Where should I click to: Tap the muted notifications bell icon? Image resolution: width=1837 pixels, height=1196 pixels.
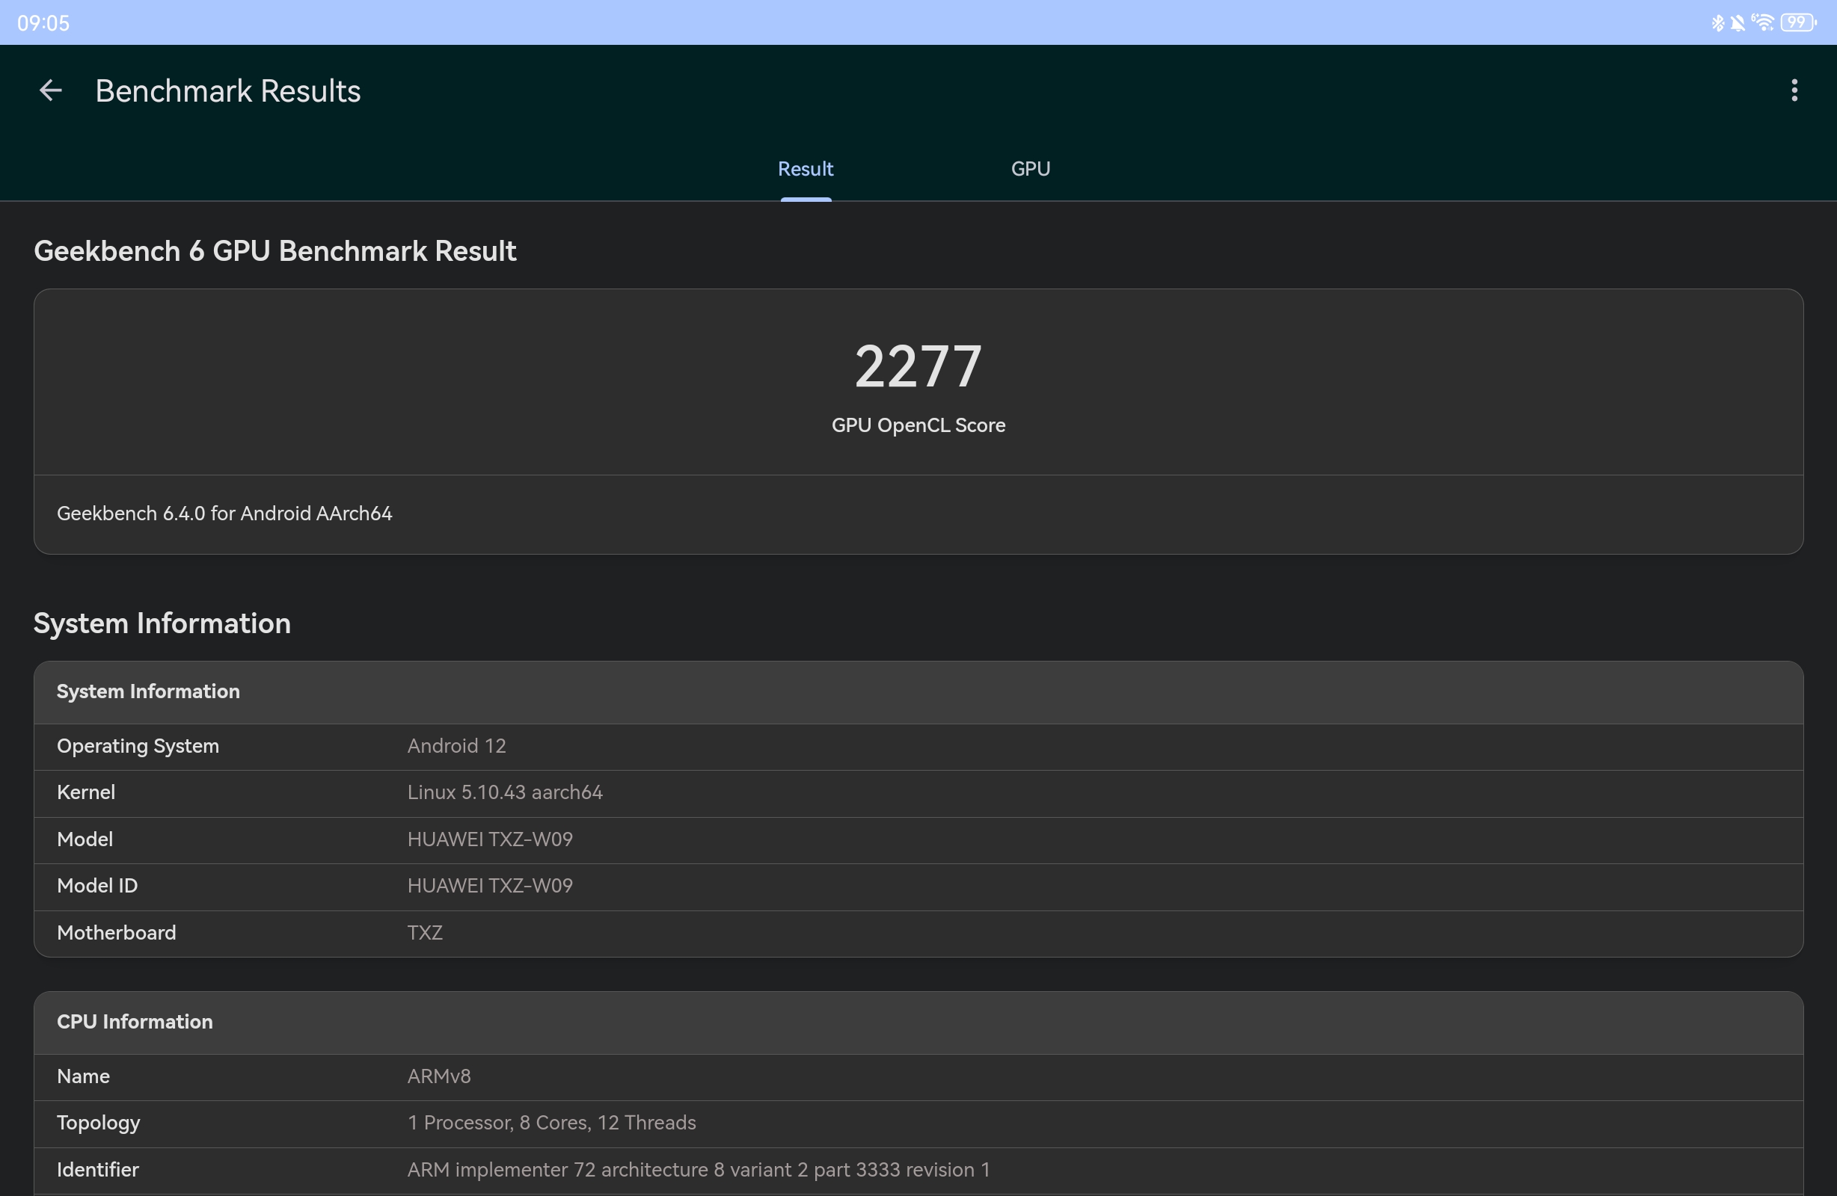(x=1738, y=22)
